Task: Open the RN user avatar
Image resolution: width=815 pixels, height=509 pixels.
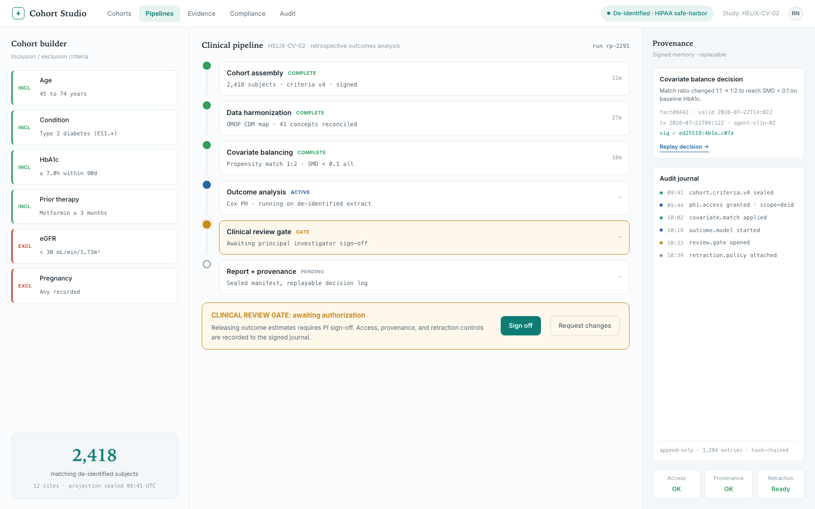Action: pyautogui.click(x=796, y=13)
